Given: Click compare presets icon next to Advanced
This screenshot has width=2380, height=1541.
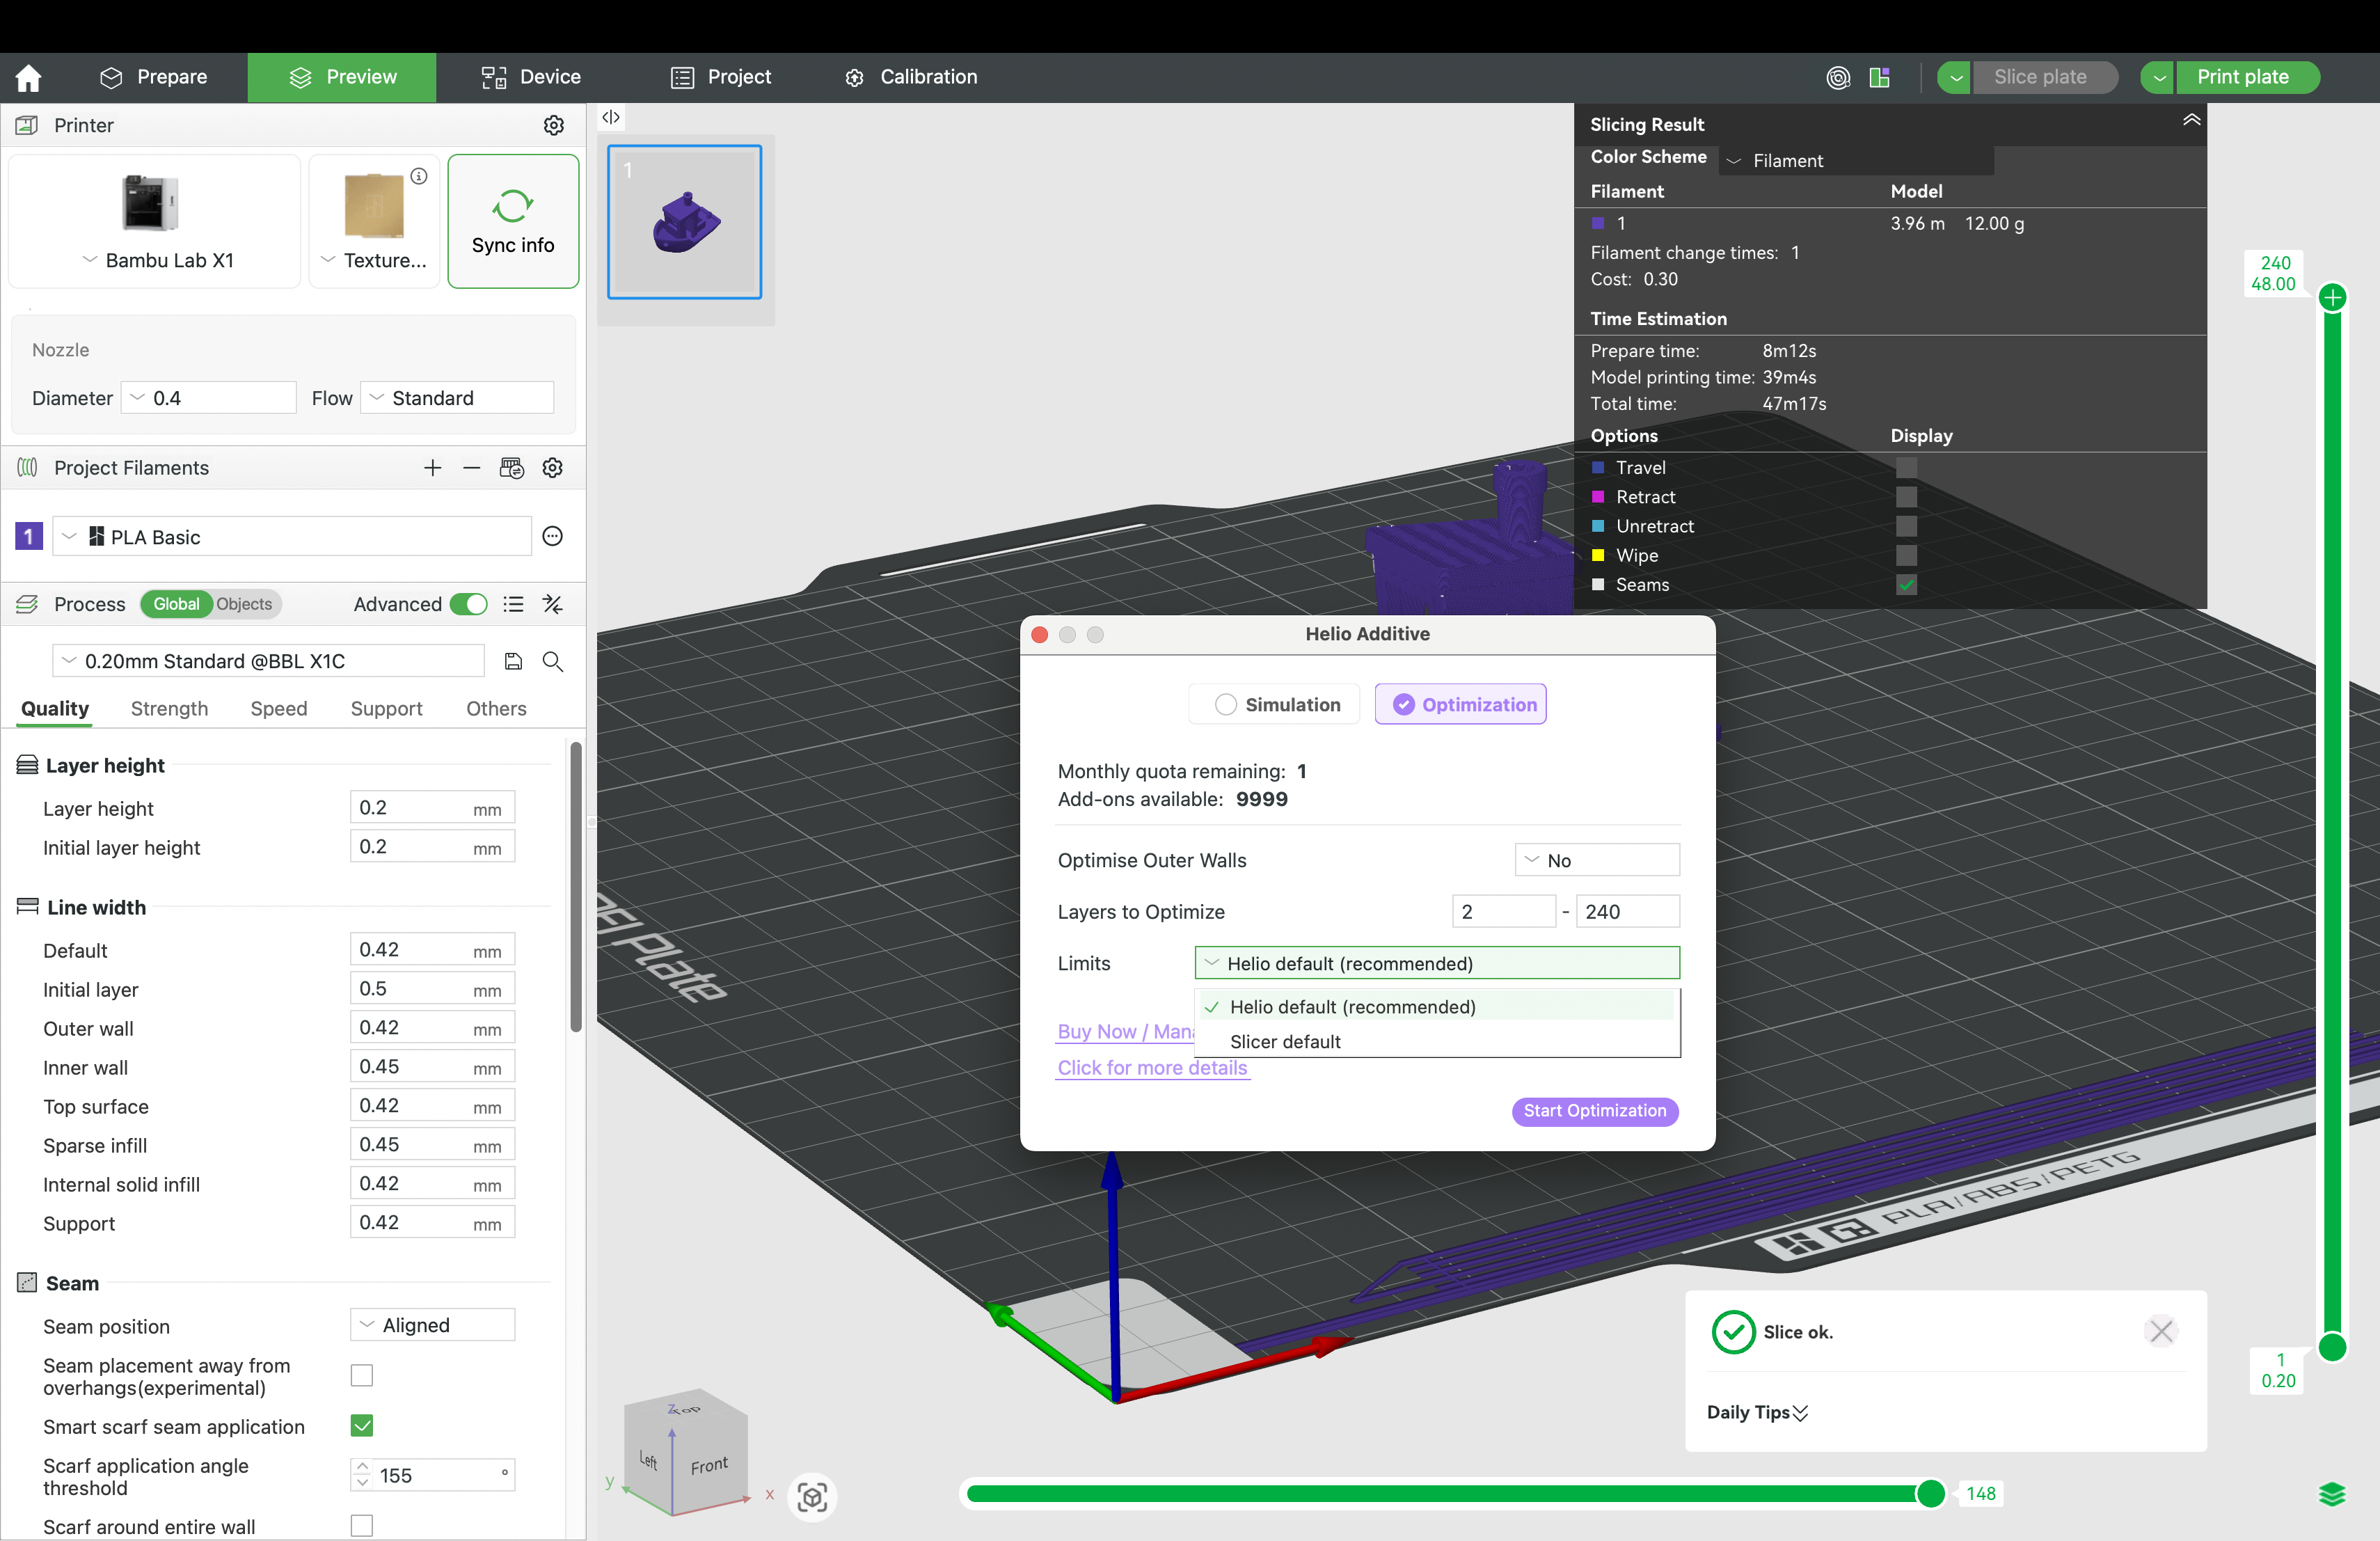Looking at the screenshot, I should point(553,604).
